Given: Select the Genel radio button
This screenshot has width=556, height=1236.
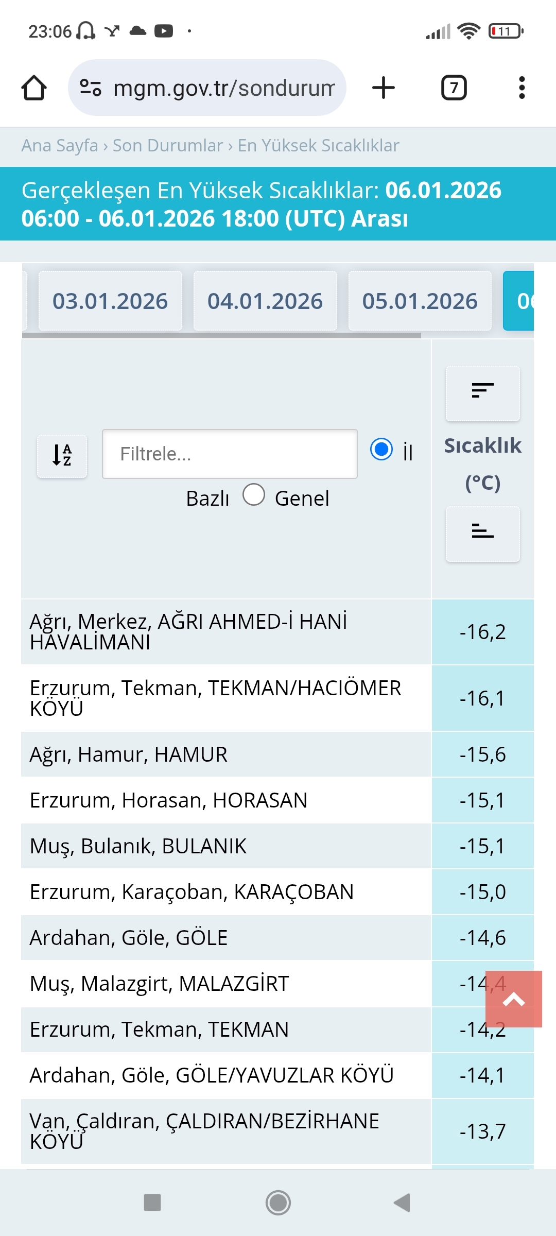Looking at the screenshot, I should tap(254, 494).
